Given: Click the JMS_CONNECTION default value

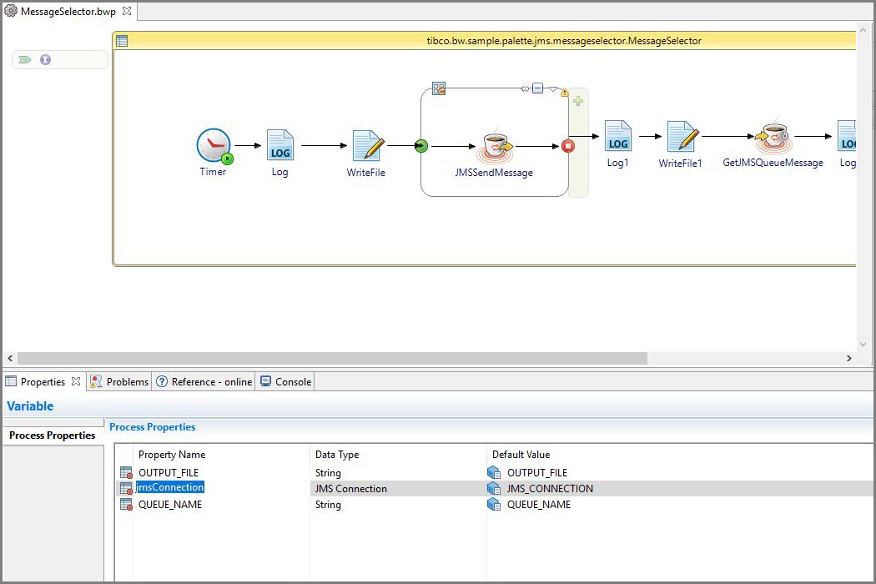Looking at the screenshot, I should (551, 488).
